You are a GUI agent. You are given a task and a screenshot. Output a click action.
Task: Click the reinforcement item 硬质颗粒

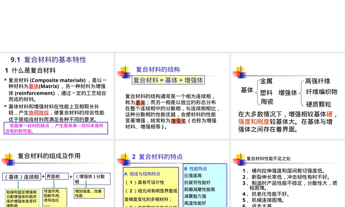pyautogui.click(x=318, y=104)
